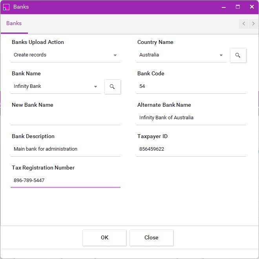Click the Alternate Bank Name label
Image resolution: width=259 pixels, height=259 pixels.
[164, 105]
